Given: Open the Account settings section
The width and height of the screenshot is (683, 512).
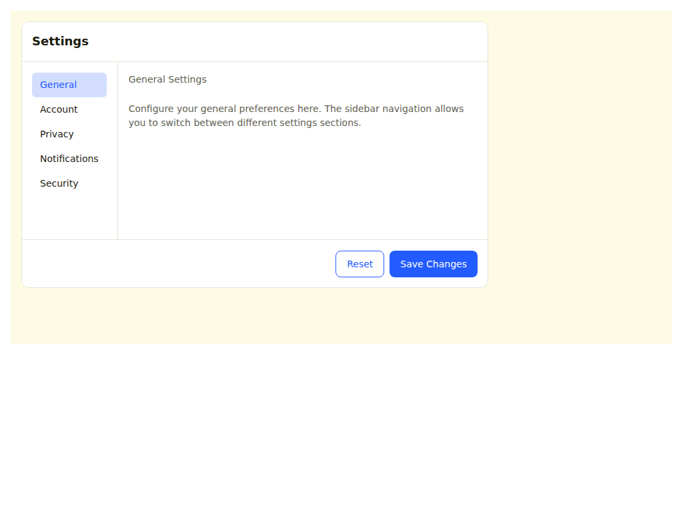Looking at the screenshot, I should (69, 109).
